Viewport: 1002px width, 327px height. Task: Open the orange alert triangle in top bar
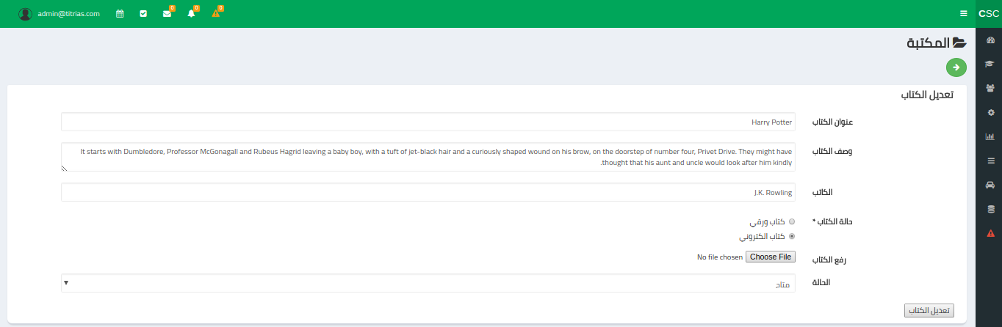pyautogui.click(x=215, y=13)
